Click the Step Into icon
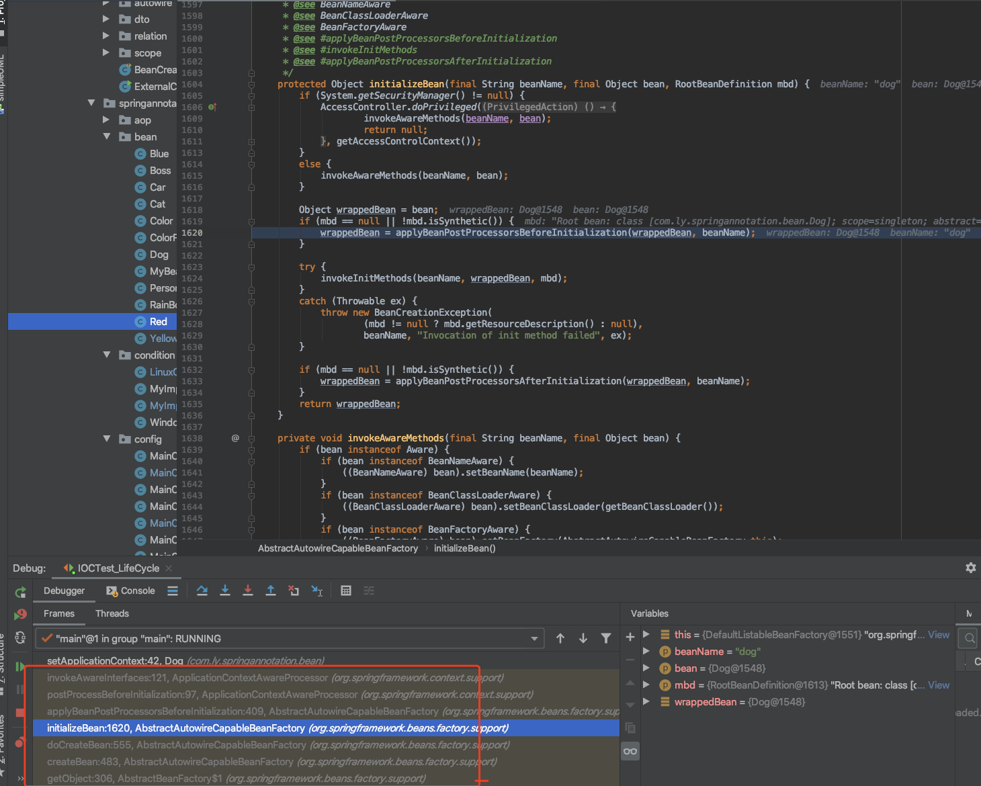This screenshot has height=786, width=981. tap(225, 591)
